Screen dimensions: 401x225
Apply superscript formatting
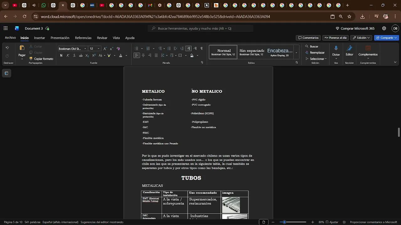[94, 55]
